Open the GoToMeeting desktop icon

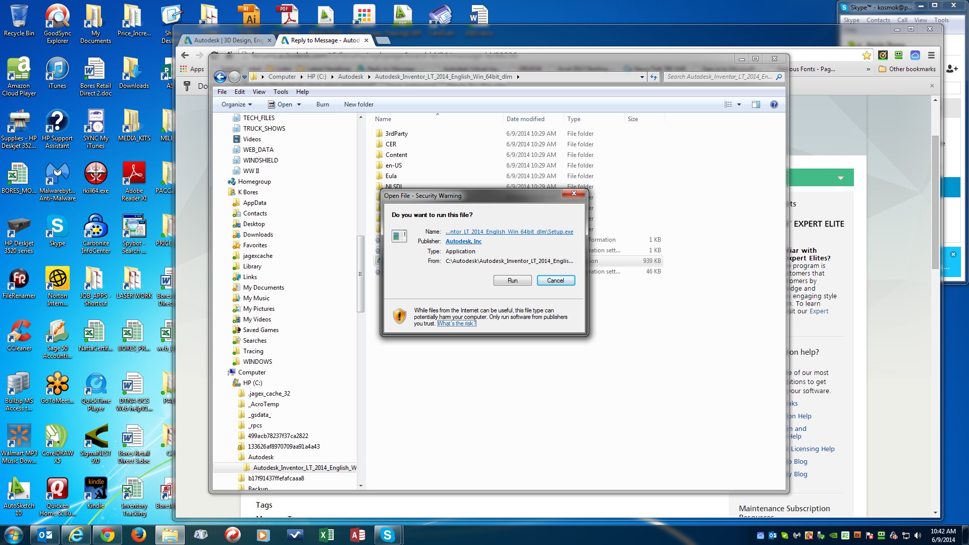tap(57, 388)
